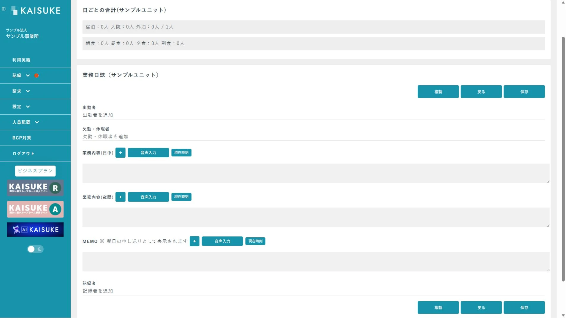Click the 業務内容(夜間) text area

[316, 217]
